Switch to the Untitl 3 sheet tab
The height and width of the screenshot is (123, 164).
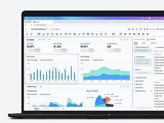click(56, 109)
